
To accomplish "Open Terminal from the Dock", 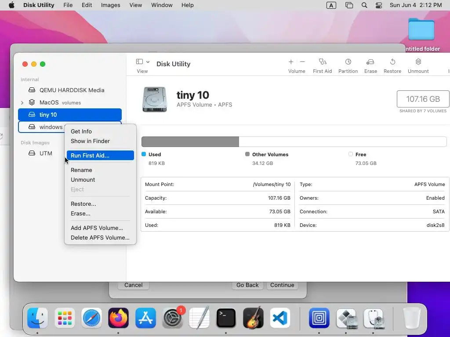I will coord(226,318).
